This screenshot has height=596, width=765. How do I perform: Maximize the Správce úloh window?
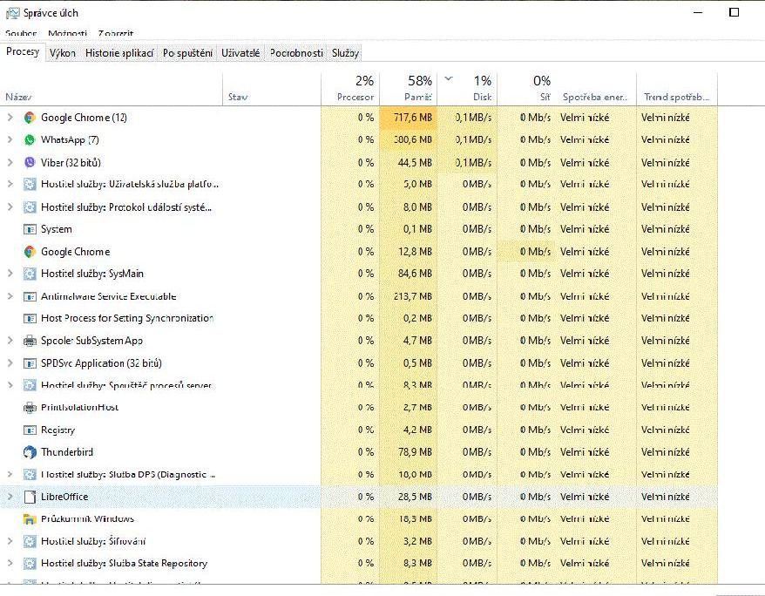pos(734,12)
